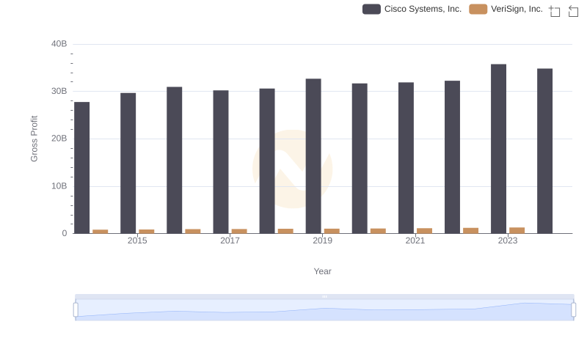The height and width of the screenshot is (338, 587).
Task: Click the VeriSign bar for 2014
Action: tap(101, 232)
